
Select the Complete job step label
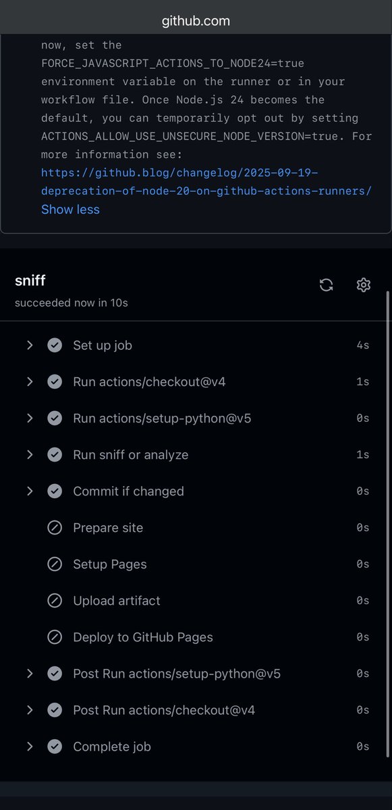click(x=112, y=747)
